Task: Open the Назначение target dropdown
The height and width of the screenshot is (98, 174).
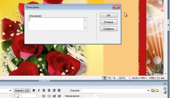Action: [90, 96]
